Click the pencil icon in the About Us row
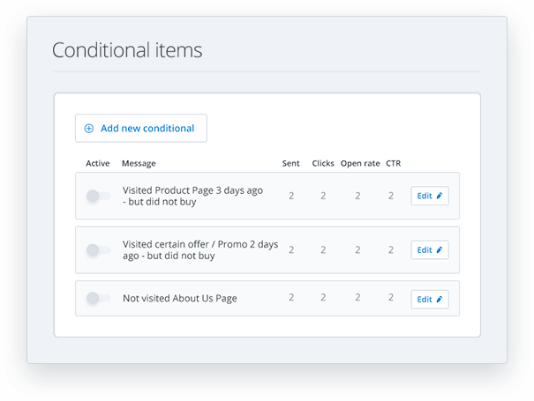Image resolution: width=534 pixels, height=401 pixels. 440,300
